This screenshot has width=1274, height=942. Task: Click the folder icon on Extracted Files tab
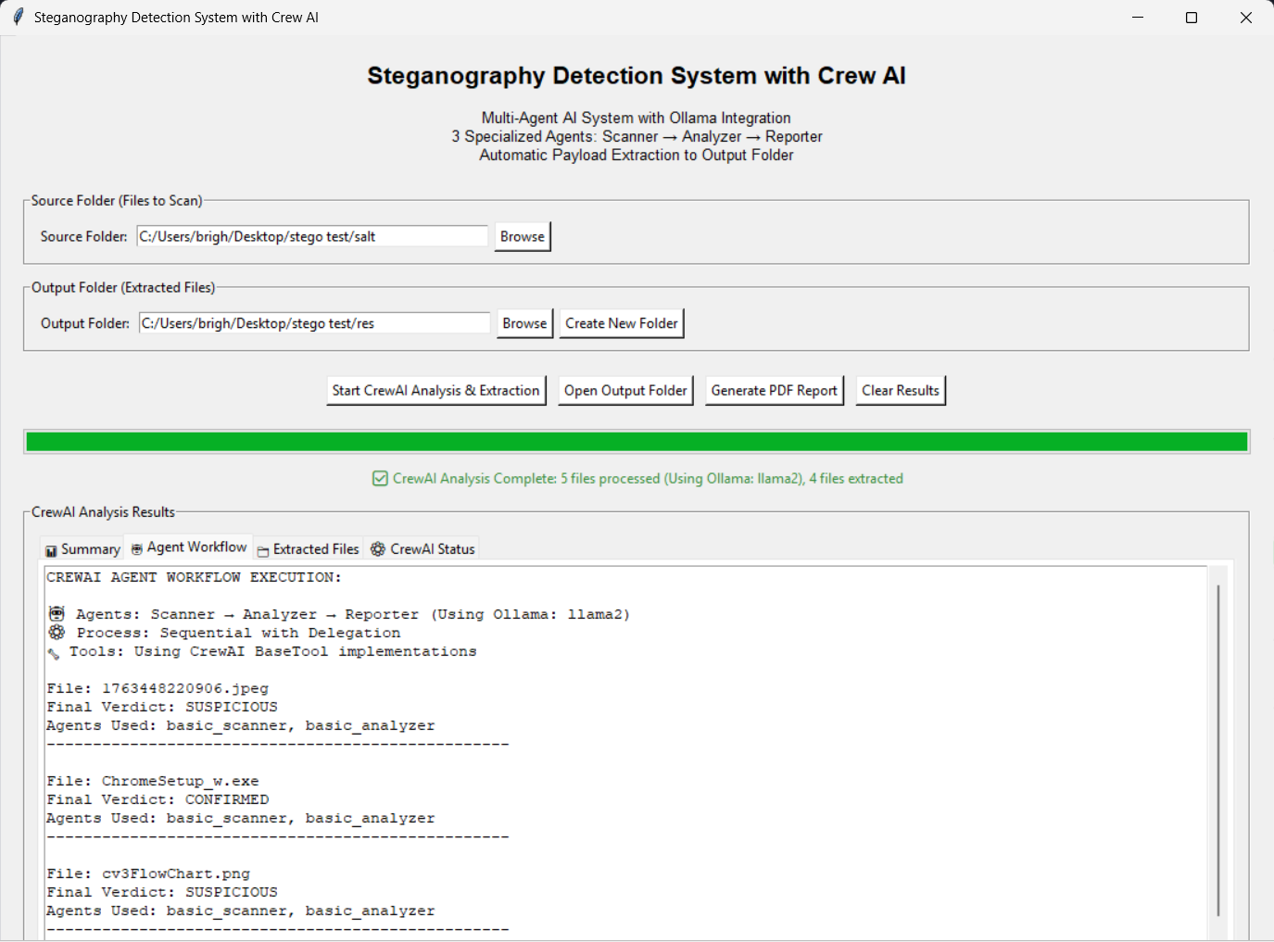263,550
